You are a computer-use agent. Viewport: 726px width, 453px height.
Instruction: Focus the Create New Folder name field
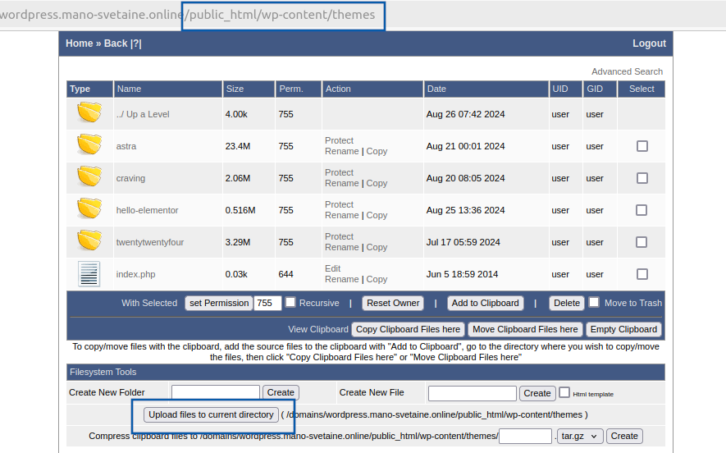(x=216, y=392)
